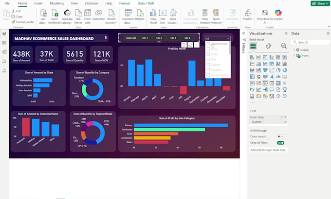
Task: Open the Get data ribbon button
Action: (43, 17)
